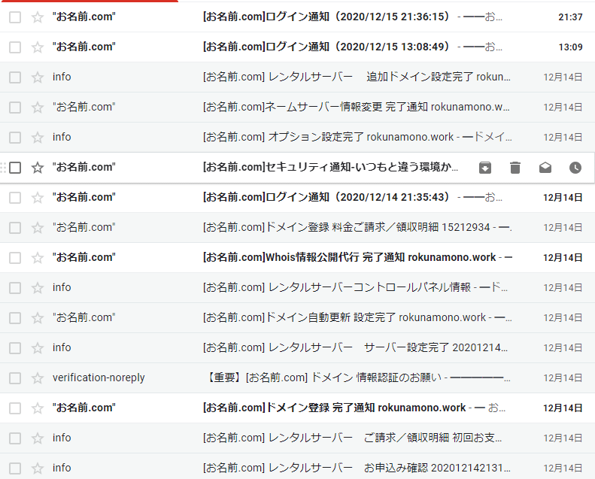Screen dimensions: 595x479
Task: Tick checkbox for 追加ドメイン設定完了 email
Action: point(15,77)
